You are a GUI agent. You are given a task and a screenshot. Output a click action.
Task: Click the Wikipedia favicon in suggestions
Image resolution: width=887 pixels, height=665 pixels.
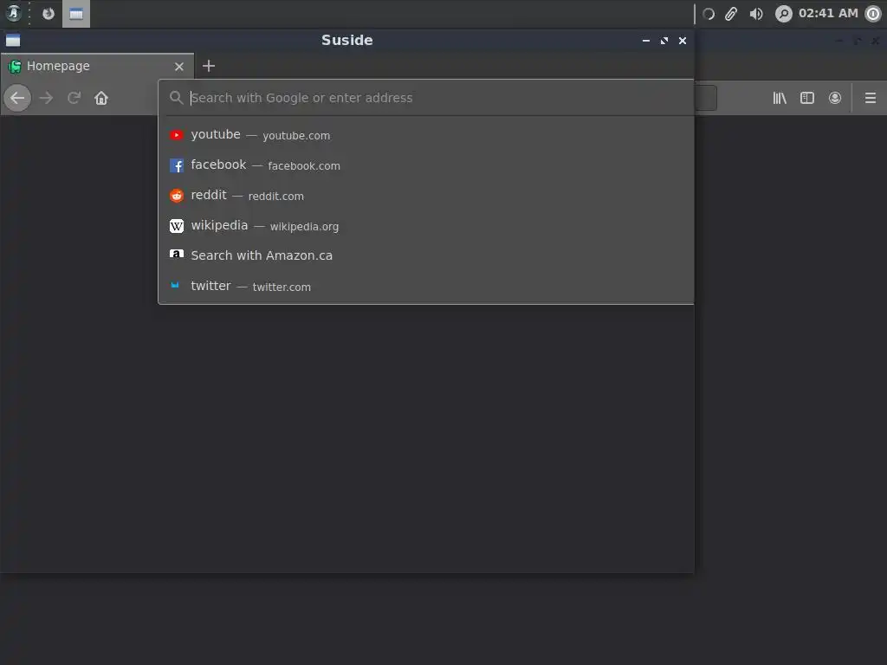(x=177, y=226)
